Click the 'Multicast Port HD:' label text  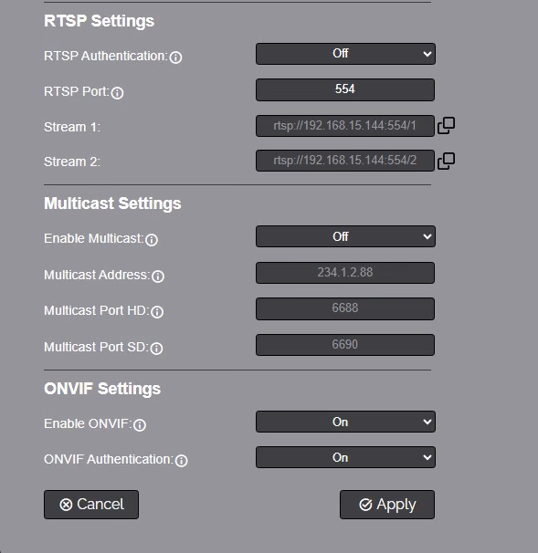click(97, 310)
